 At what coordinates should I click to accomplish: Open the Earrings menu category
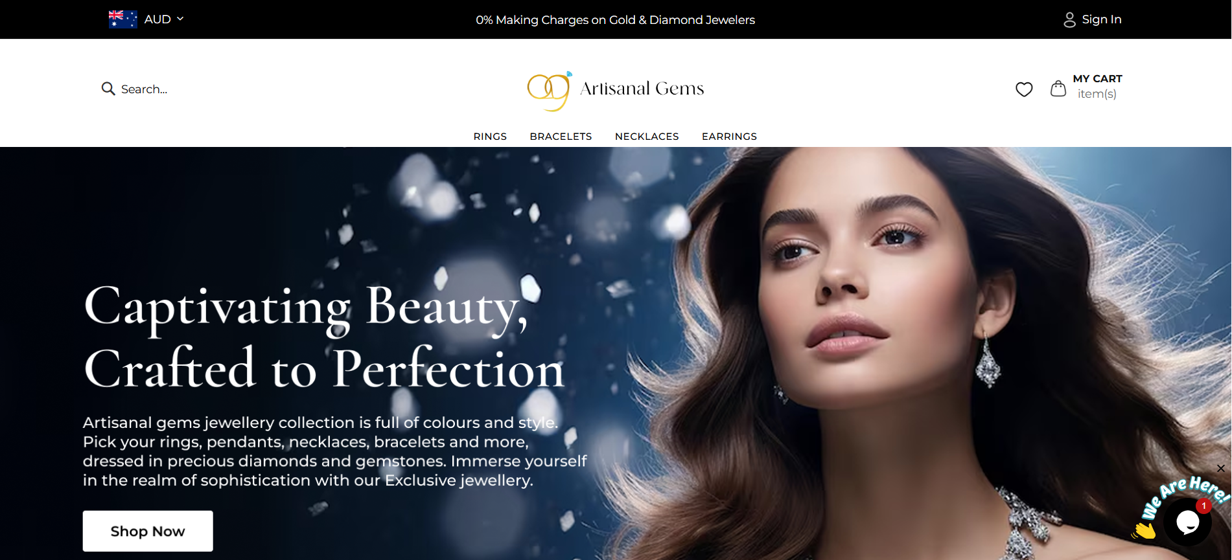(729, 137)
